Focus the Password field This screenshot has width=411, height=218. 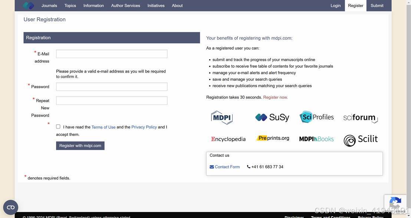tap(112, 87)
